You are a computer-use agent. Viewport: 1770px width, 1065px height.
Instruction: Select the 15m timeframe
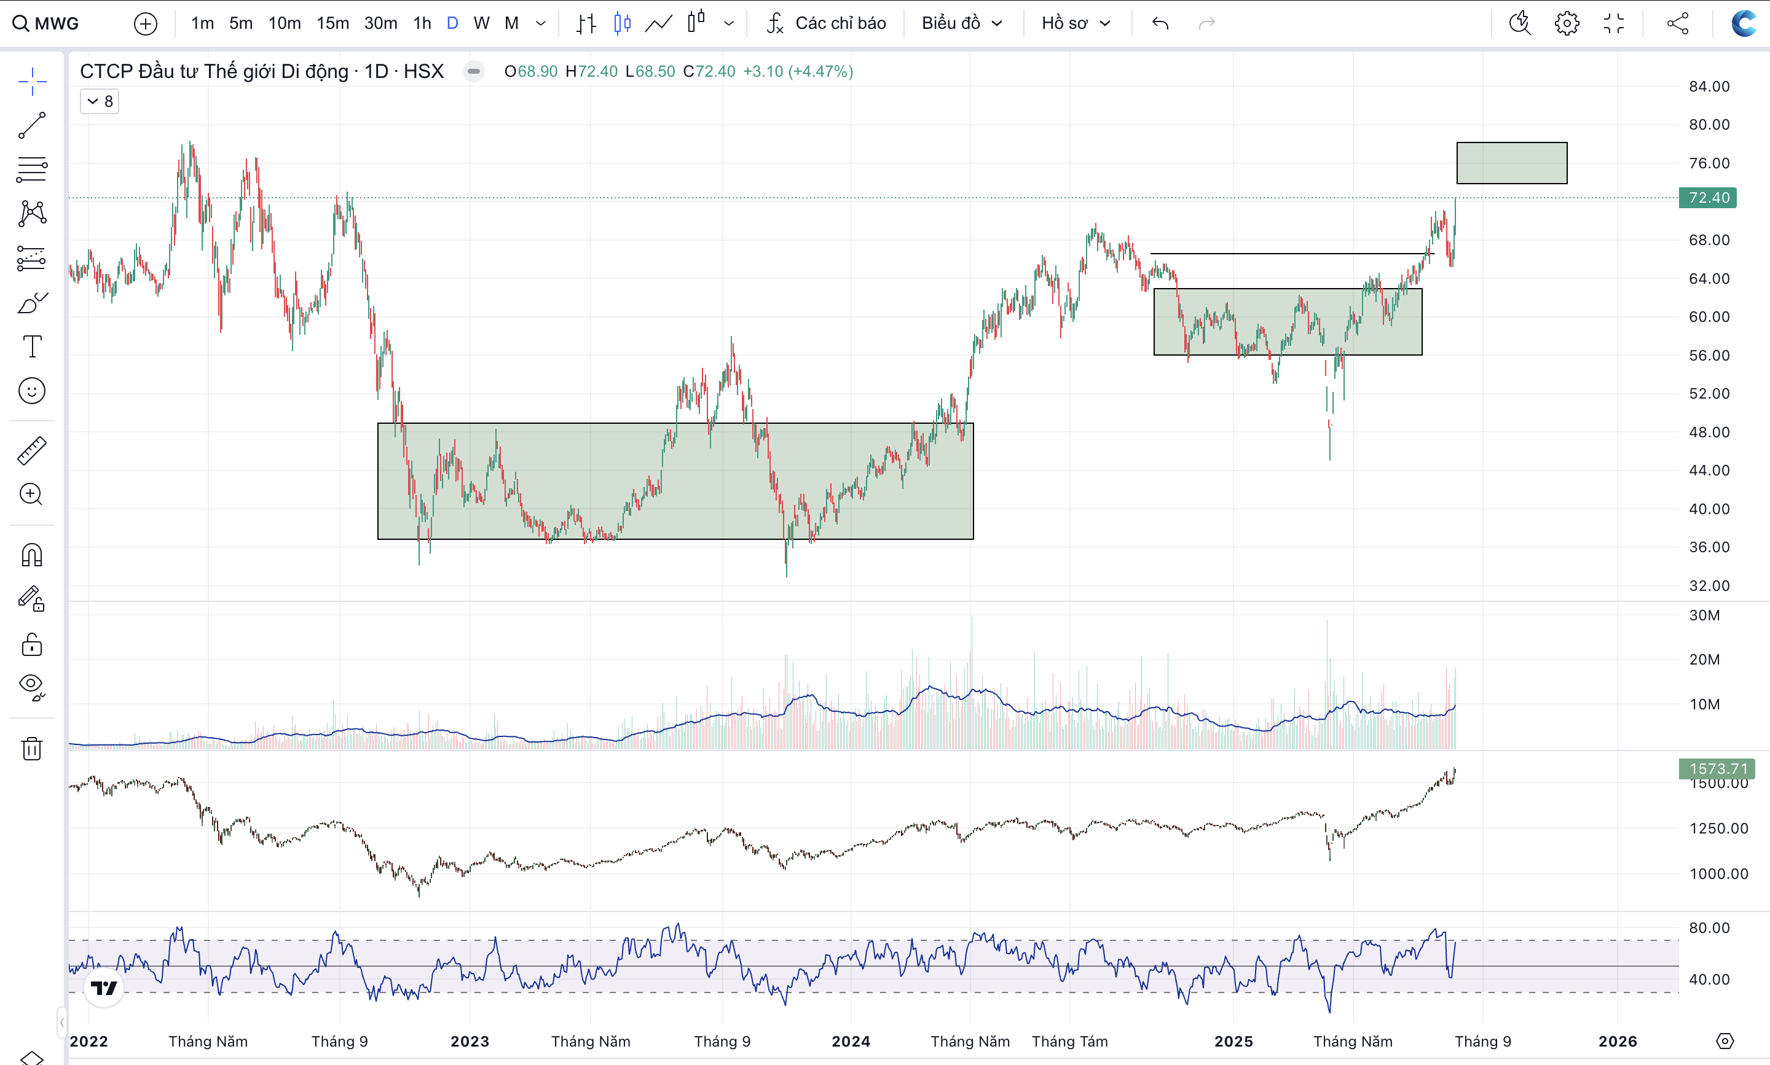click(x=332, y=23)
